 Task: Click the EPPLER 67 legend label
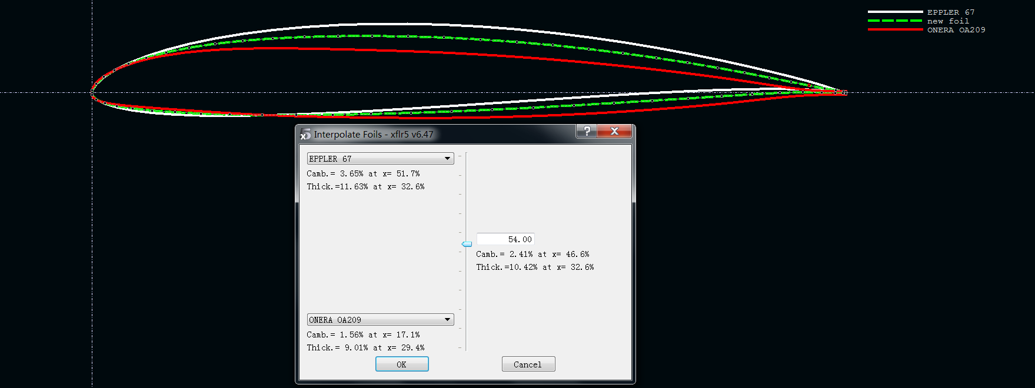pos(951,12)
